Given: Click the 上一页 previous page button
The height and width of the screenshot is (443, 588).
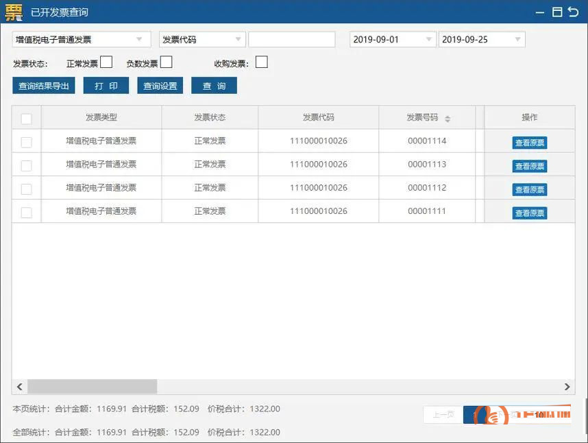Looking at the screenshot, I should coord(443,414).
